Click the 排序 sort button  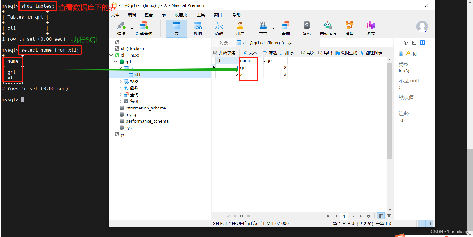tap(287, 53)
